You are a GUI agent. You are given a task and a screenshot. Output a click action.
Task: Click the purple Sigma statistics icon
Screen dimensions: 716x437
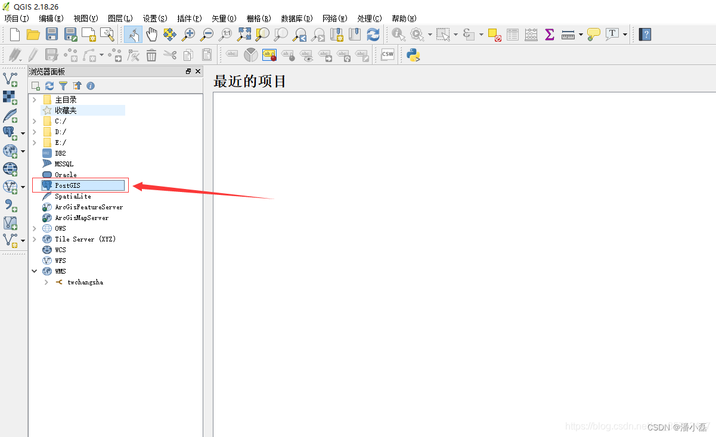click(550, 35)
